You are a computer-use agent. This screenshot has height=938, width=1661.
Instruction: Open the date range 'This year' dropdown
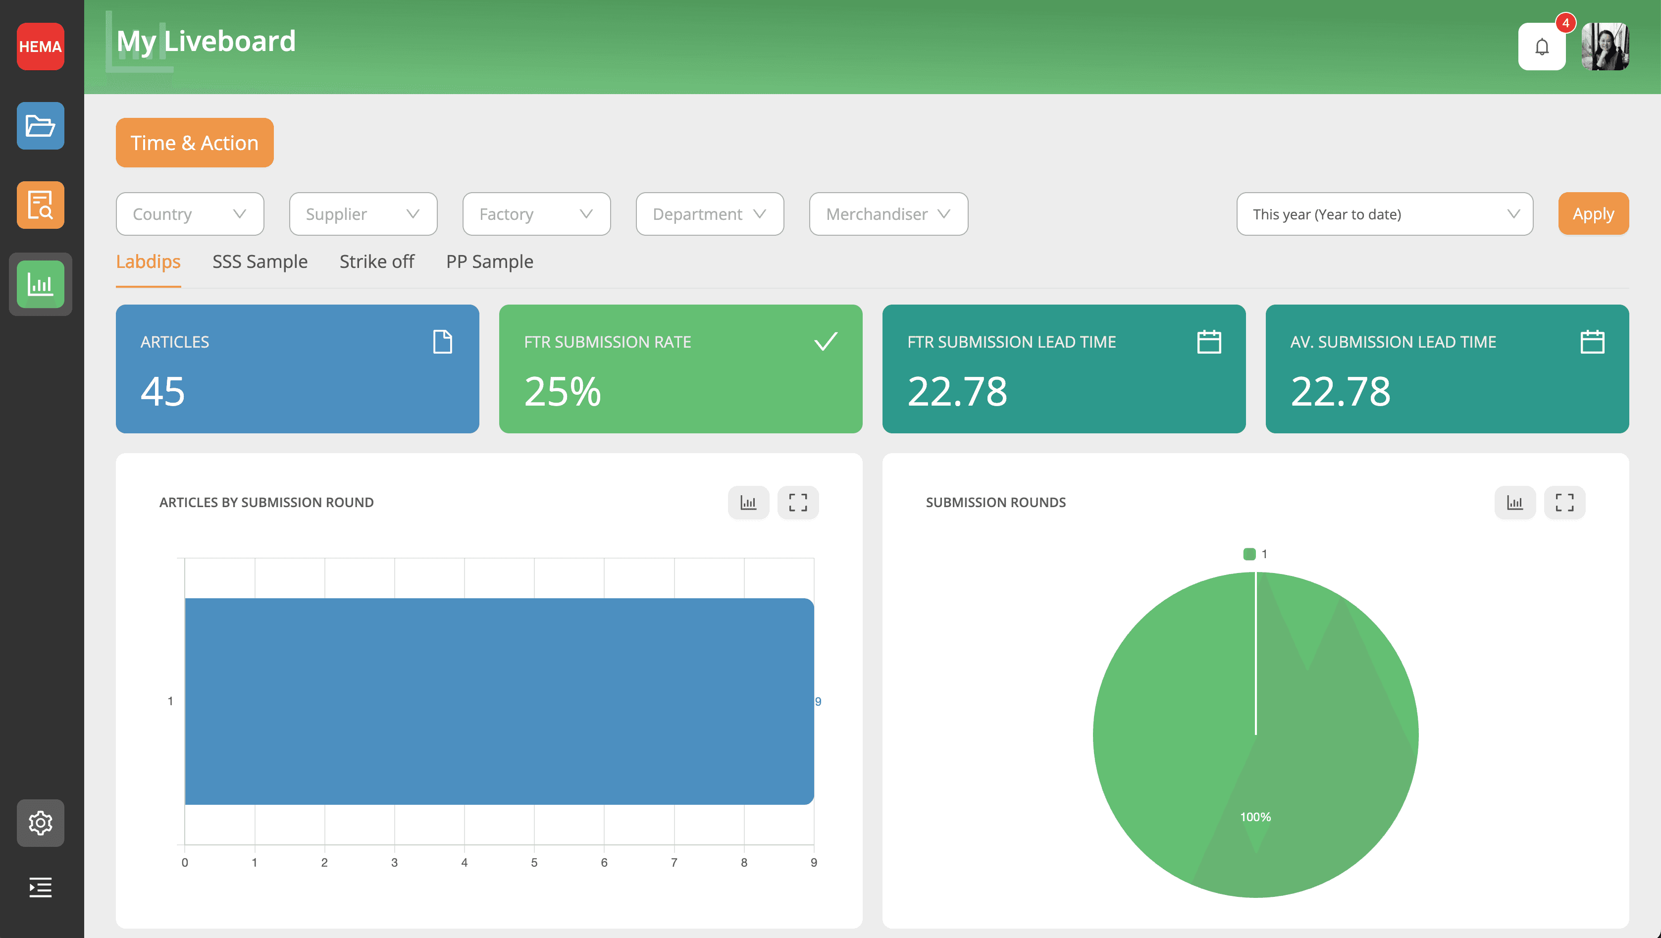[x=1384, y=214]
